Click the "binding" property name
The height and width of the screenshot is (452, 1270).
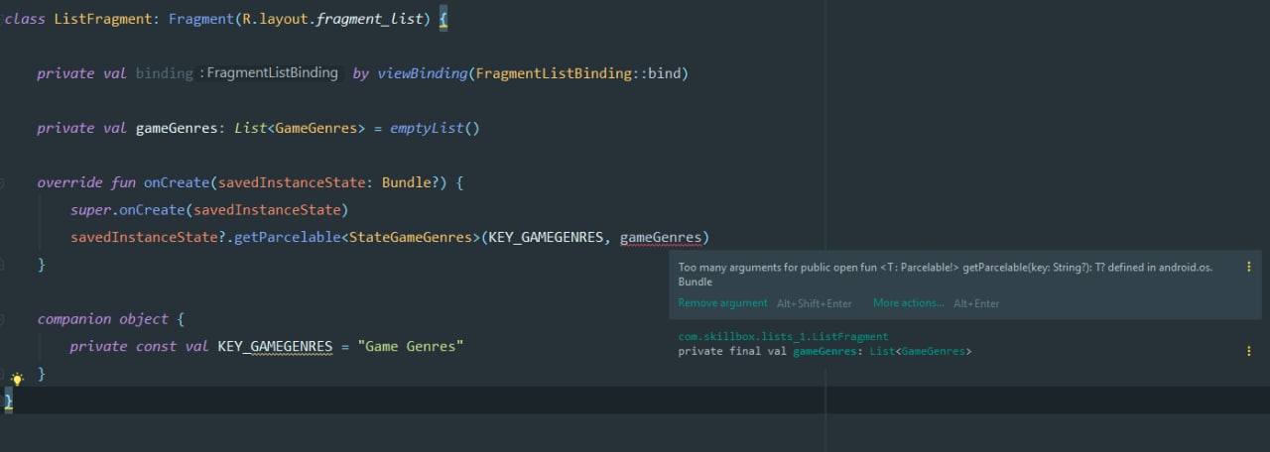click(164, 73)
